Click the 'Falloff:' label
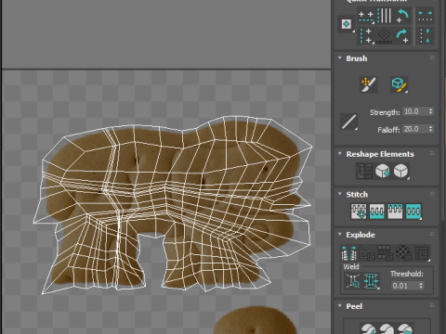Image resolution: width=446 pixels, height=334 pixels. pos(388,130)
